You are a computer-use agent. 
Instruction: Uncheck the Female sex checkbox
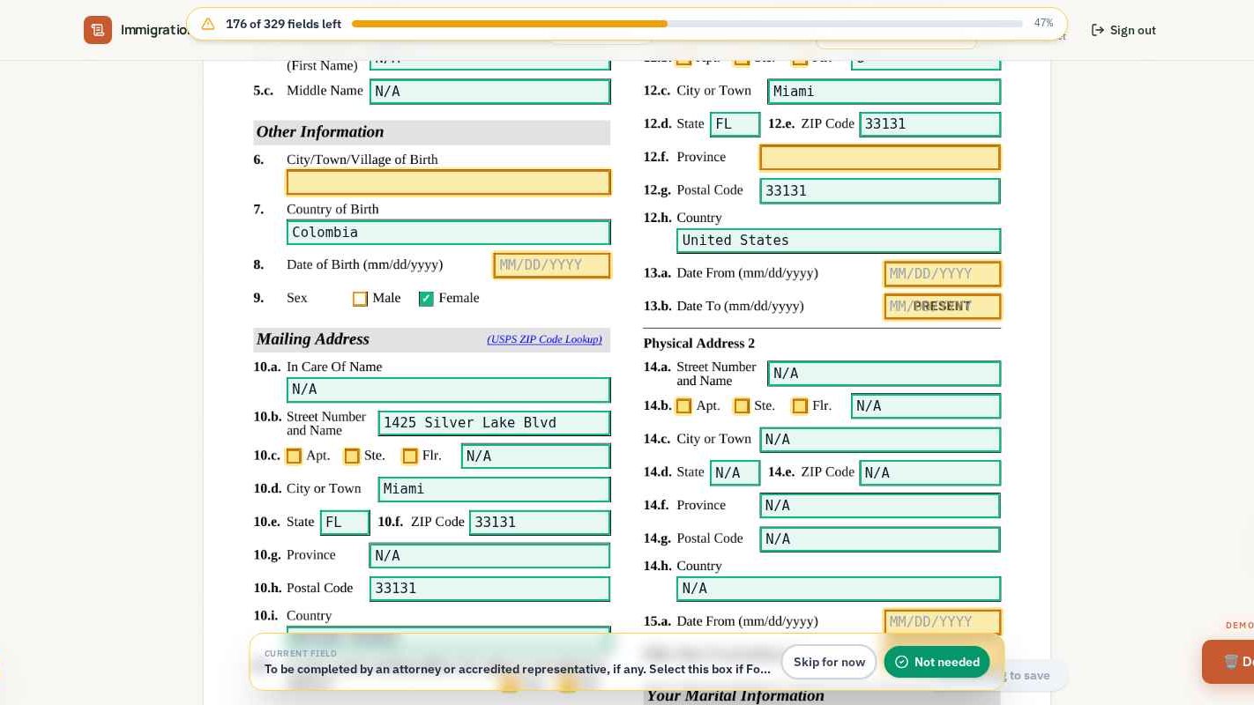pyautogui.click(x=426, y=299)
